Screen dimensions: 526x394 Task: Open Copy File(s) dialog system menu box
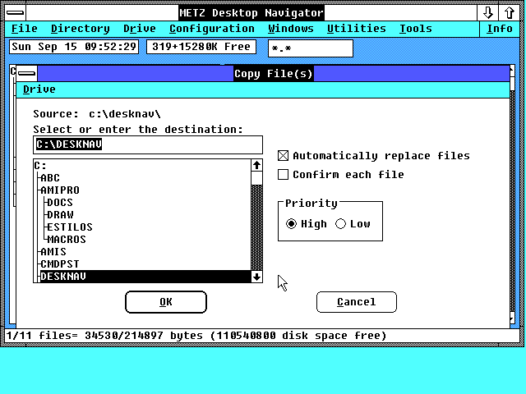coord(27,73)
